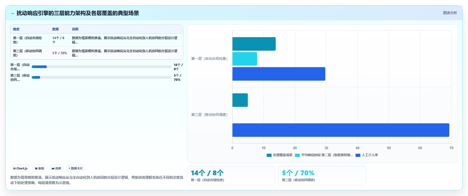Open the 5个 / 70% data card
Viewport: 468px width, 196px height.
[x=322, y=176]
